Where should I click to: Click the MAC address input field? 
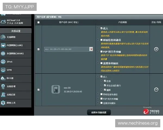click(67, 49)
